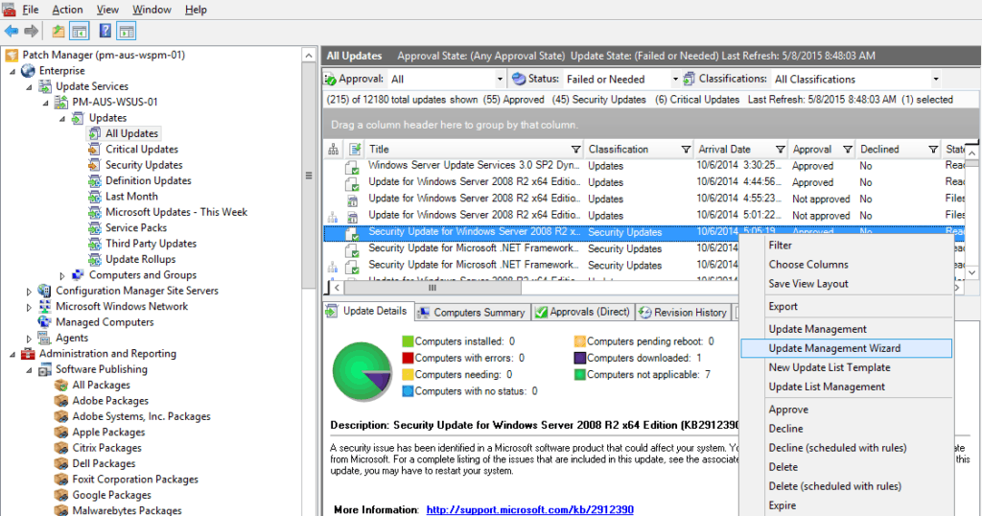Switch to Computers Summary tab
982x516 pixels.
pos(472,312)
